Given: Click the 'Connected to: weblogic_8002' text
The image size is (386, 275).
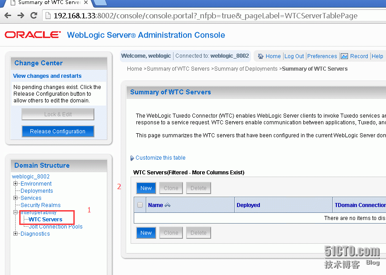Looking at the screenshot, I should click(x=212, y=56).
